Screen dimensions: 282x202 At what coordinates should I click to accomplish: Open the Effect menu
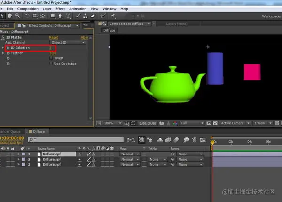(60, 8)
